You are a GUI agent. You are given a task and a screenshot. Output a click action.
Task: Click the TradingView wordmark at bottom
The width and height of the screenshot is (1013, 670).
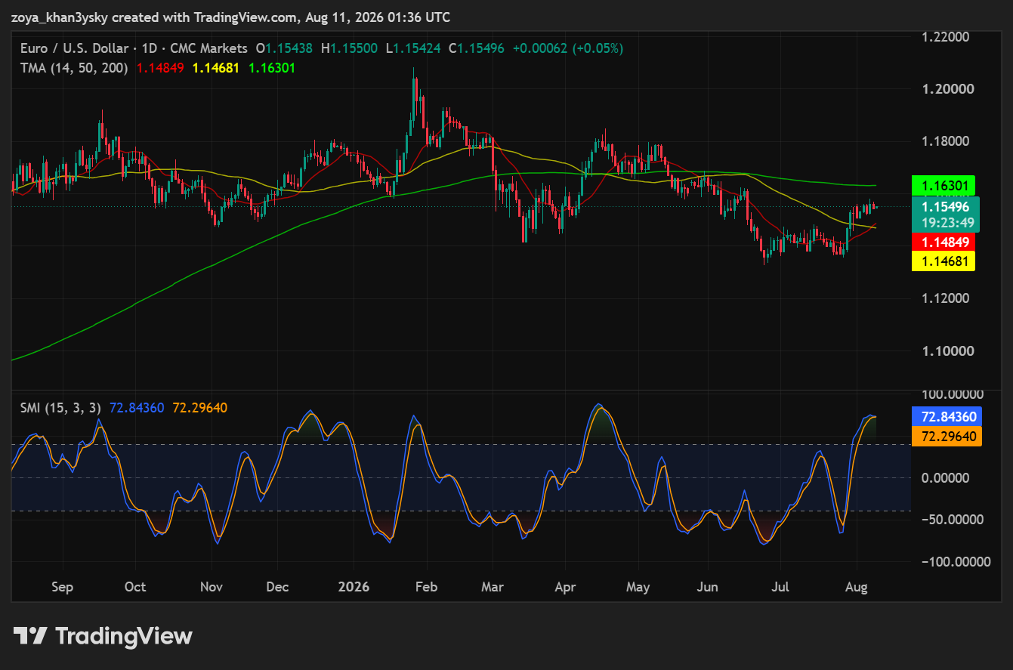click(125, 636)
